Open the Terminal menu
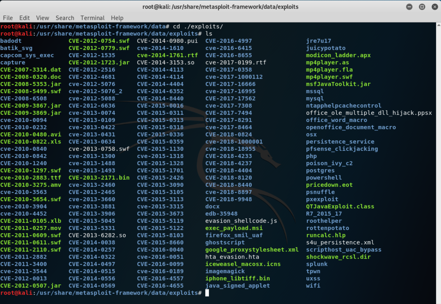The image size is (441, 304). (92, 18)
